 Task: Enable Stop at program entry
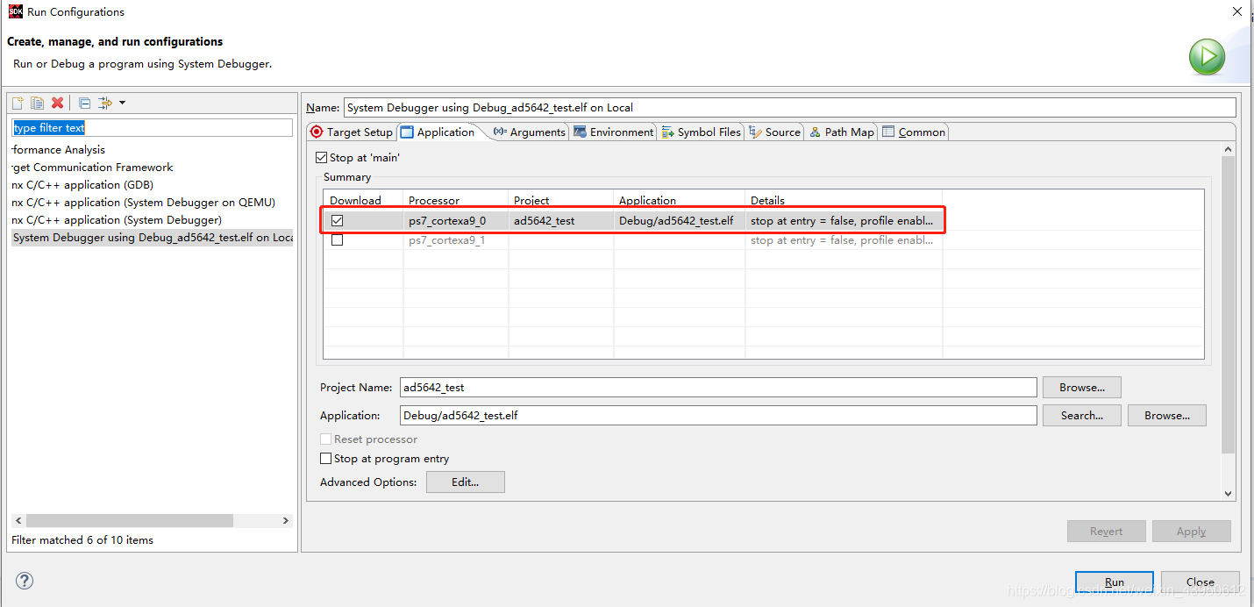pos(325,458)
